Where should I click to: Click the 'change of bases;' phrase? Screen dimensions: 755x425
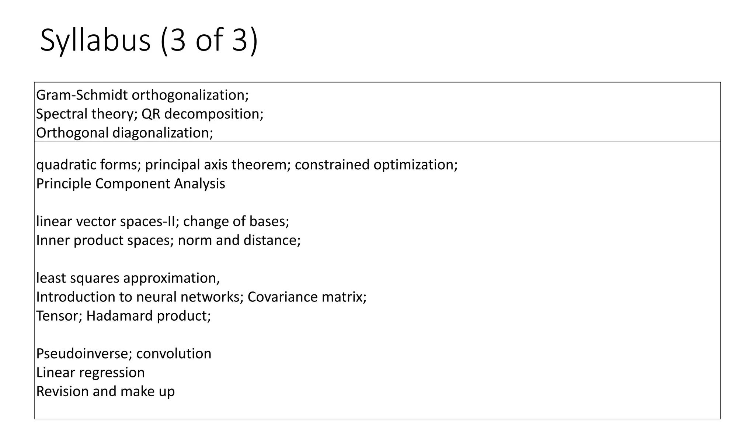236,221
